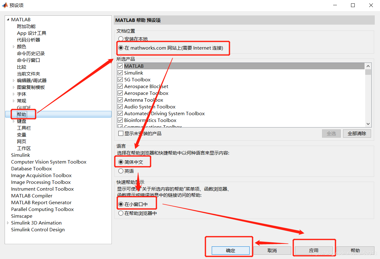Viewport: 380px width, 259px height.
Task: Select Database Toolbox in tree
Action: tap(31, 169)
